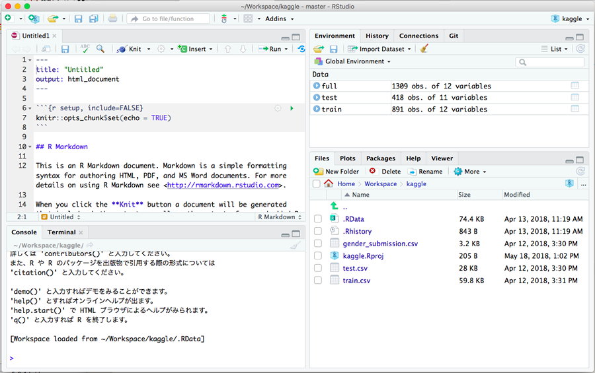Image resolution: width=595 pixels, height=373 pixels.
Task: Open the More dropdown in Files pane
Action: coord(470,172)
